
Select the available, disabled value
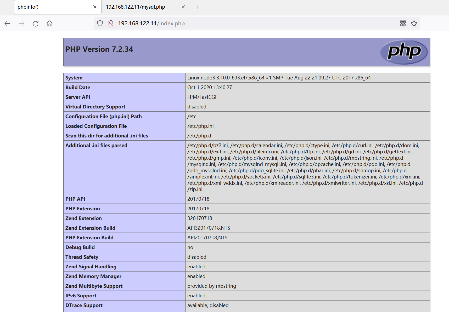[208, 305]
